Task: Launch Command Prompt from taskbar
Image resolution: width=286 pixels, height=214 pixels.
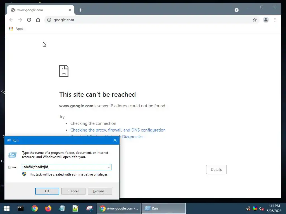Action: point(21,208)
